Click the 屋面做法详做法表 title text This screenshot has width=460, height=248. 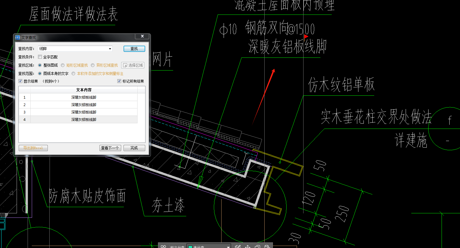coord(73,14)
